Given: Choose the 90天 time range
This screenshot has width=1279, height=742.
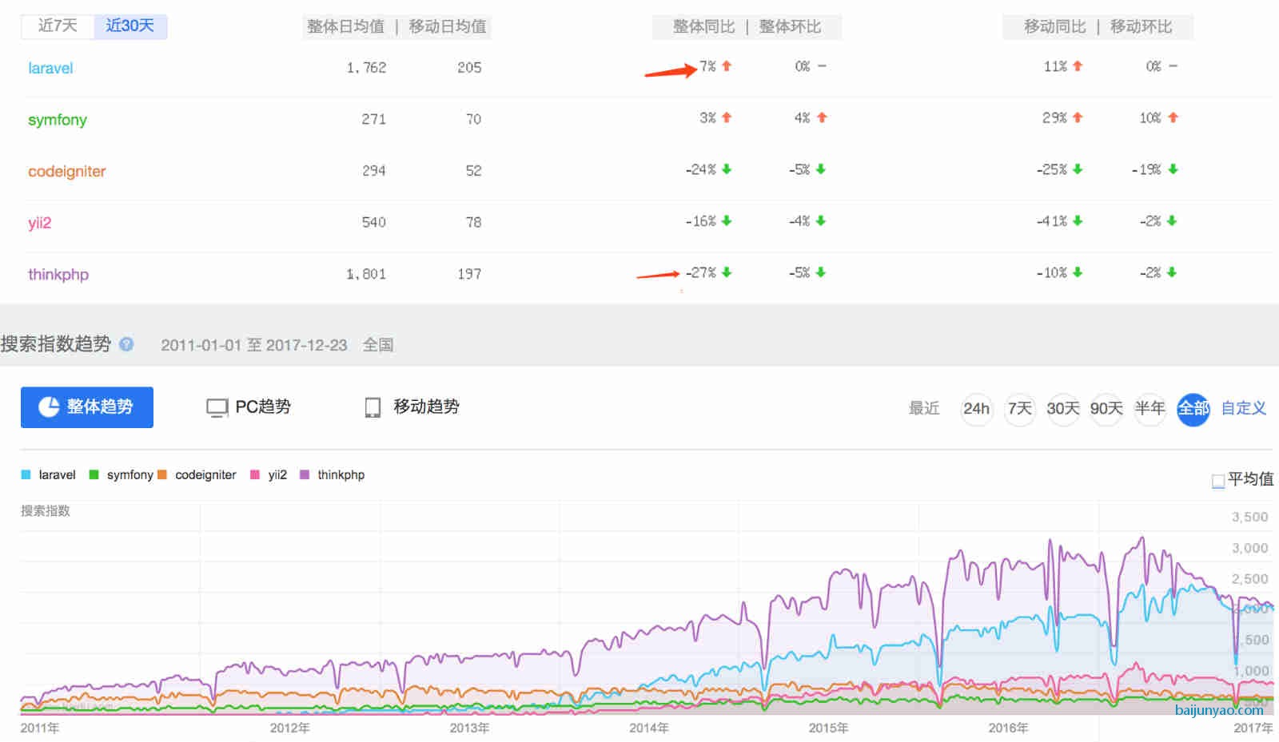Looking at the screenshot, I should coord(1106,409).
